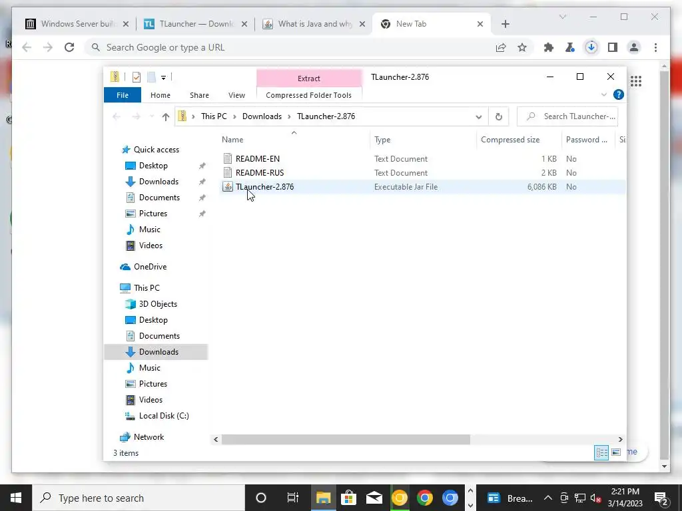Expand the Explorer ribbon with the chevron

point(603,94)
